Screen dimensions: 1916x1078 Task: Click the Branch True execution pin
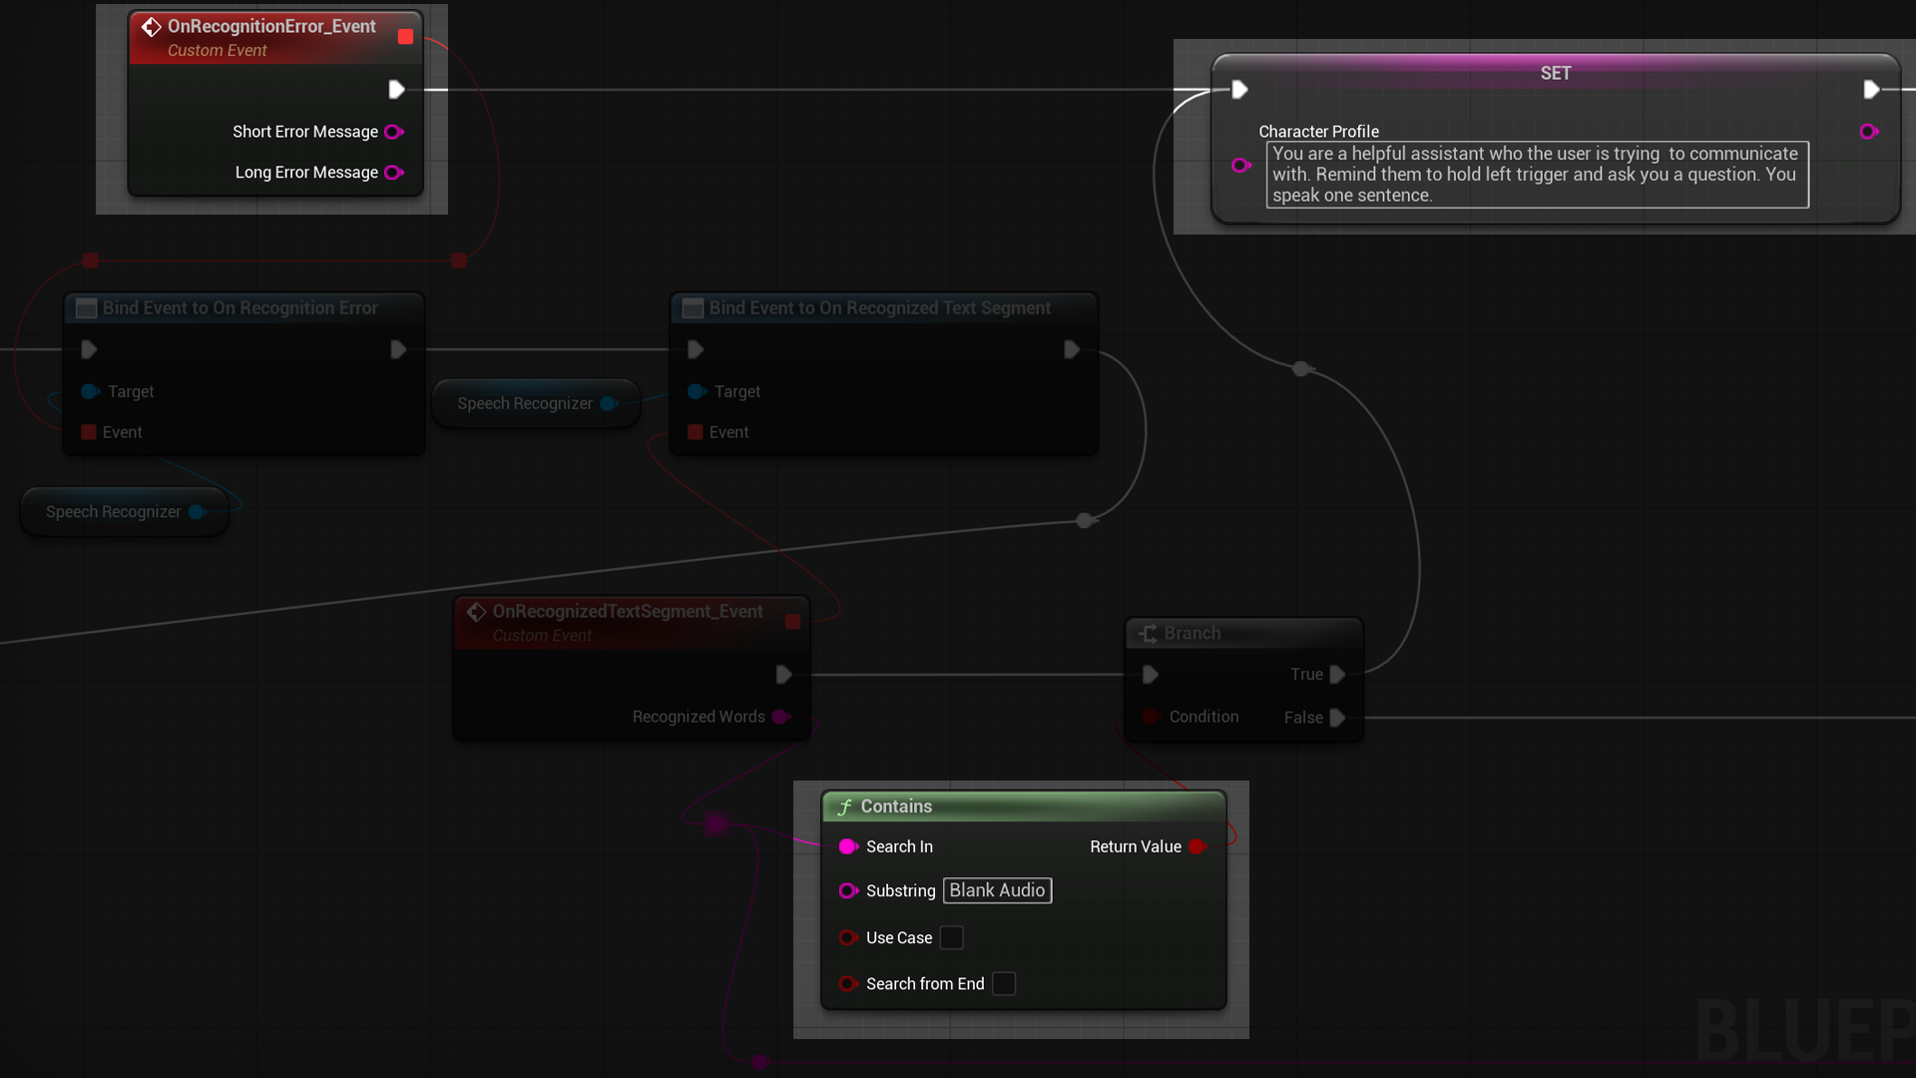coord(1337,675)
